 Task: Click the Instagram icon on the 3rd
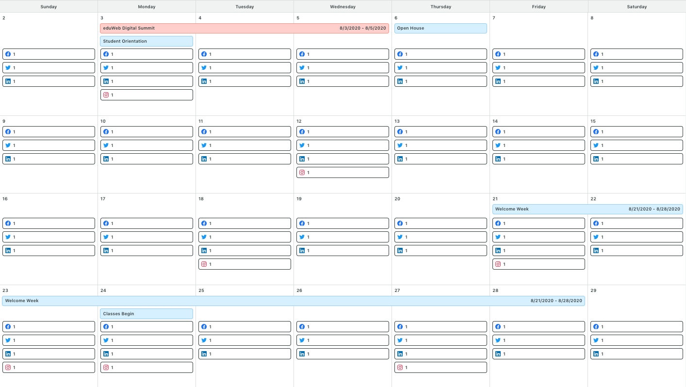[x=106, y=95]
